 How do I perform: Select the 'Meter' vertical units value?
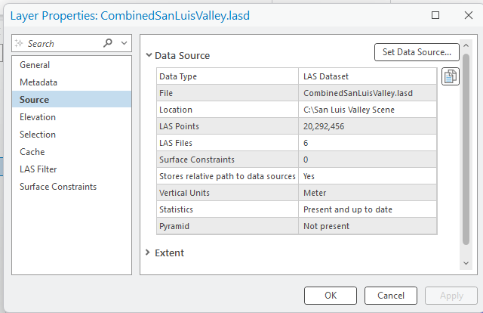pos(368,193)
